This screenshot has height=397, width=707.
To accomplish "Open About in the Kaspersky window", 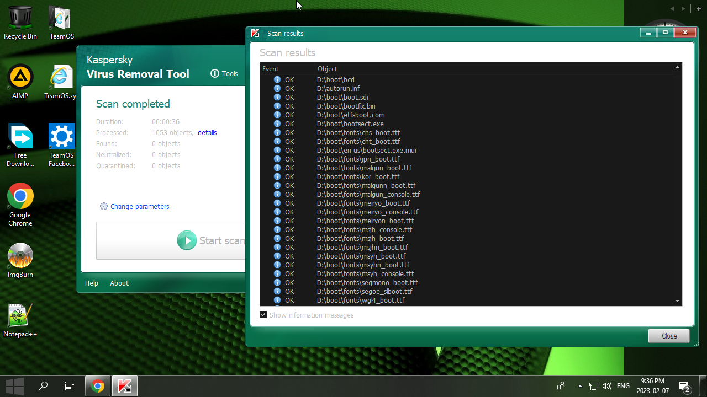I will (x=119, y=283).
